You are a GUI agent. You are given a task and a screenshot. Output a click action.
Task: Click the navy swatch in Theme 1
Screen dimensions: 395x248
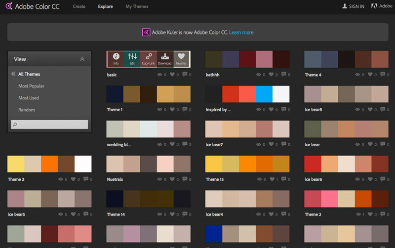[115, 94]
